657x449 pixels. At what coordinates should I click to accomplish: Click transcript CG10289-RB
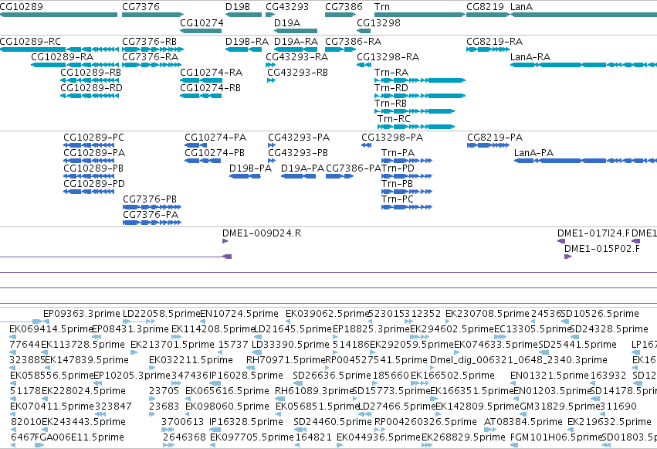90,73
